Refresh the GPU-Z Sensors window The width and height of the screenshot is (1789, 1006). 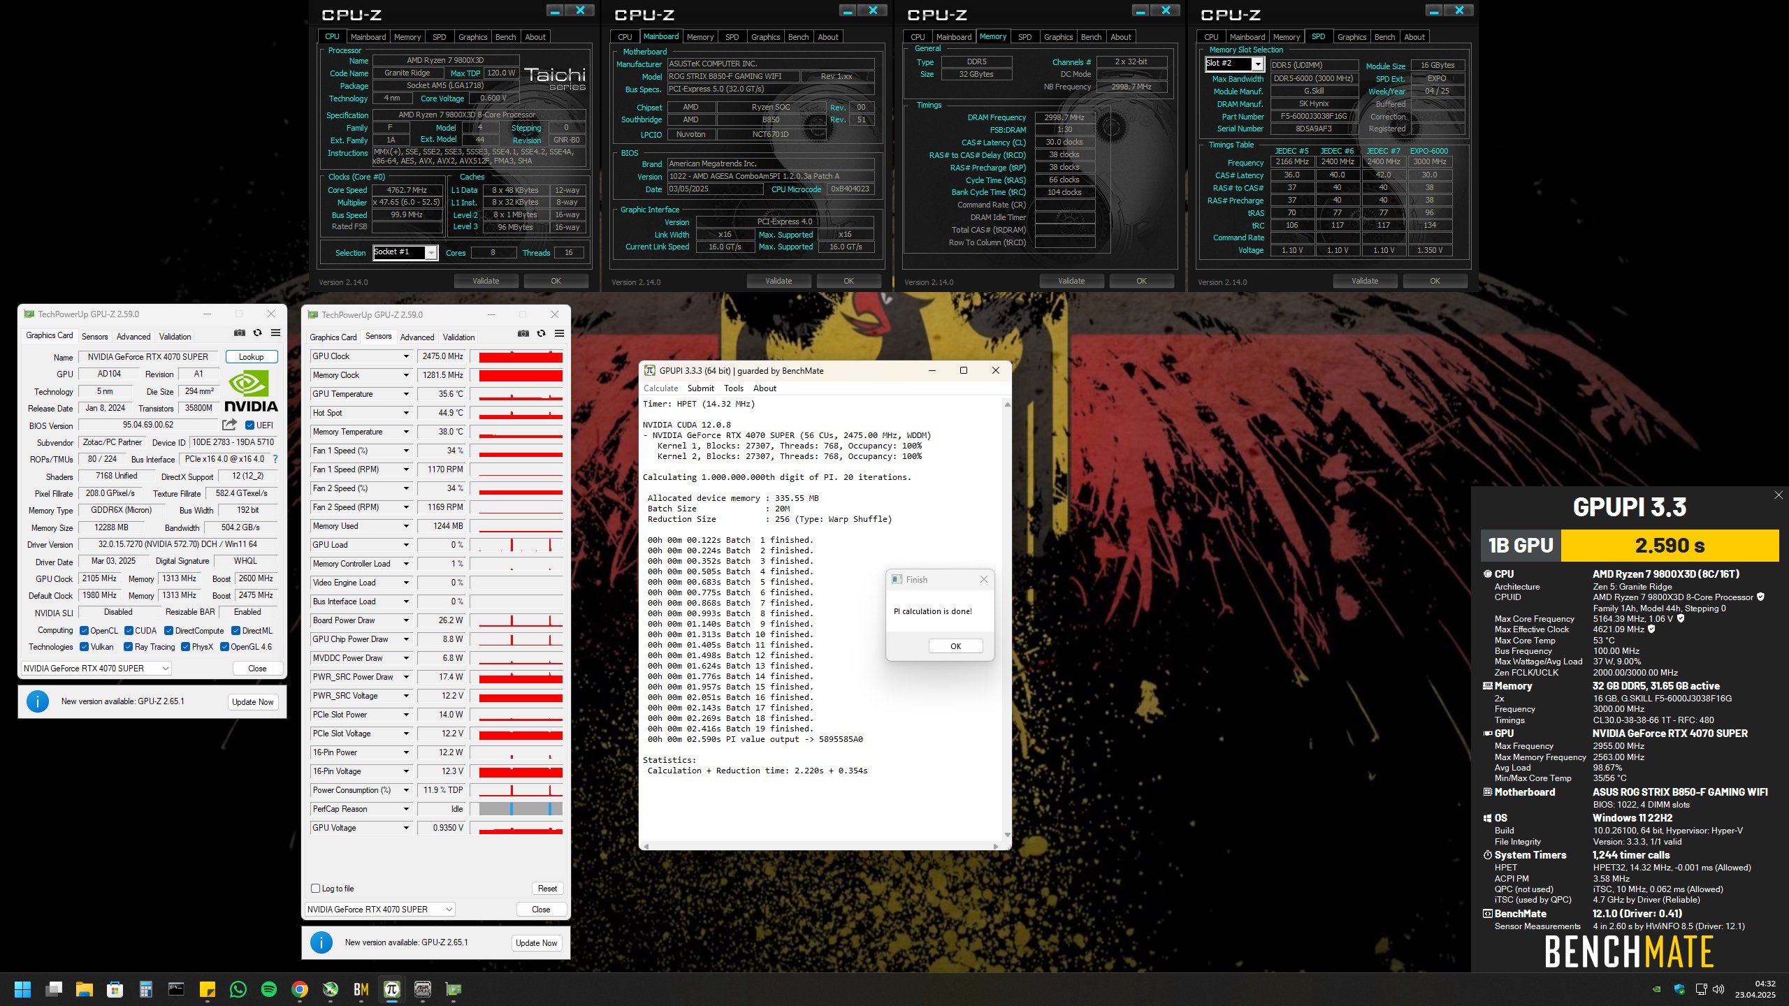tap(541, 334)
